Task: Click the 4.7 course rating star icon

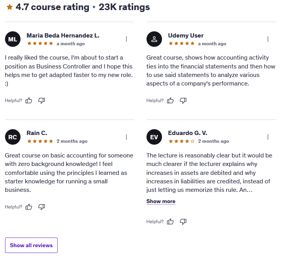Action: click(x=10, y=7)
